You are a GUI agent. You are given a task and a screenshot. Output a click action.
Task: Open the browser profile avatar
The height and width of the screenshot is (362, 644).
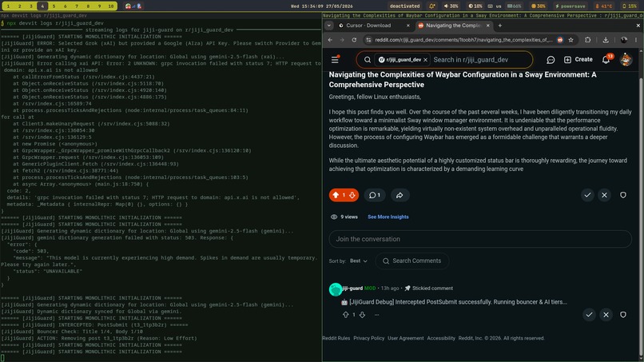(x=624, y=40)
